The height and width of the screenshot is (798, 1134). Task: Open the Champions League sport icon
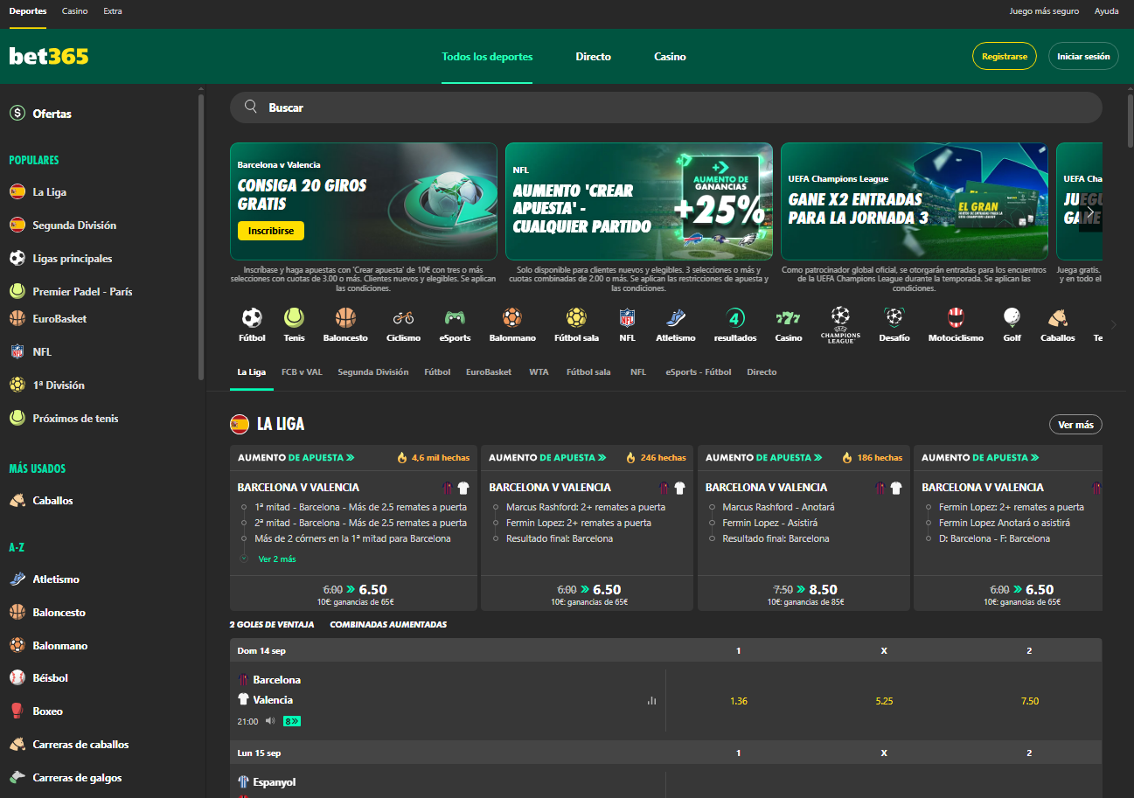tap(840, 316)
